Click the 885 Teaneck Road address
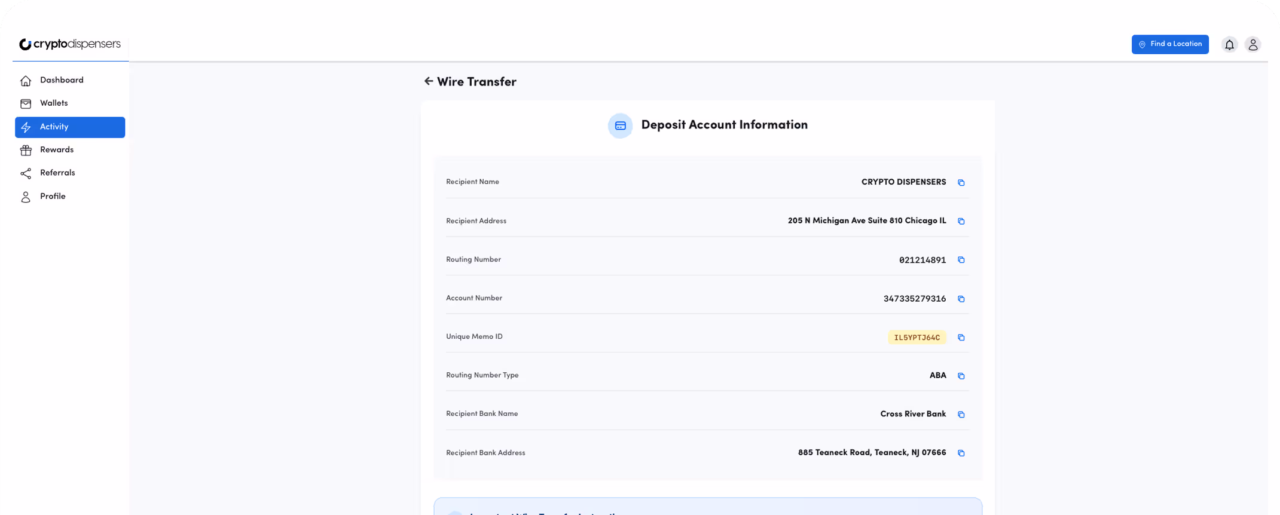 872,453
